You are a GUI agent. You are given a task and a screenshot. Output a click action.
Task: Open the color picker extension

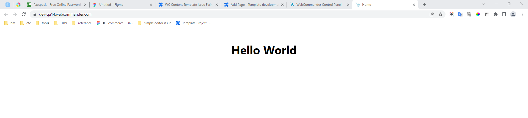478,14
